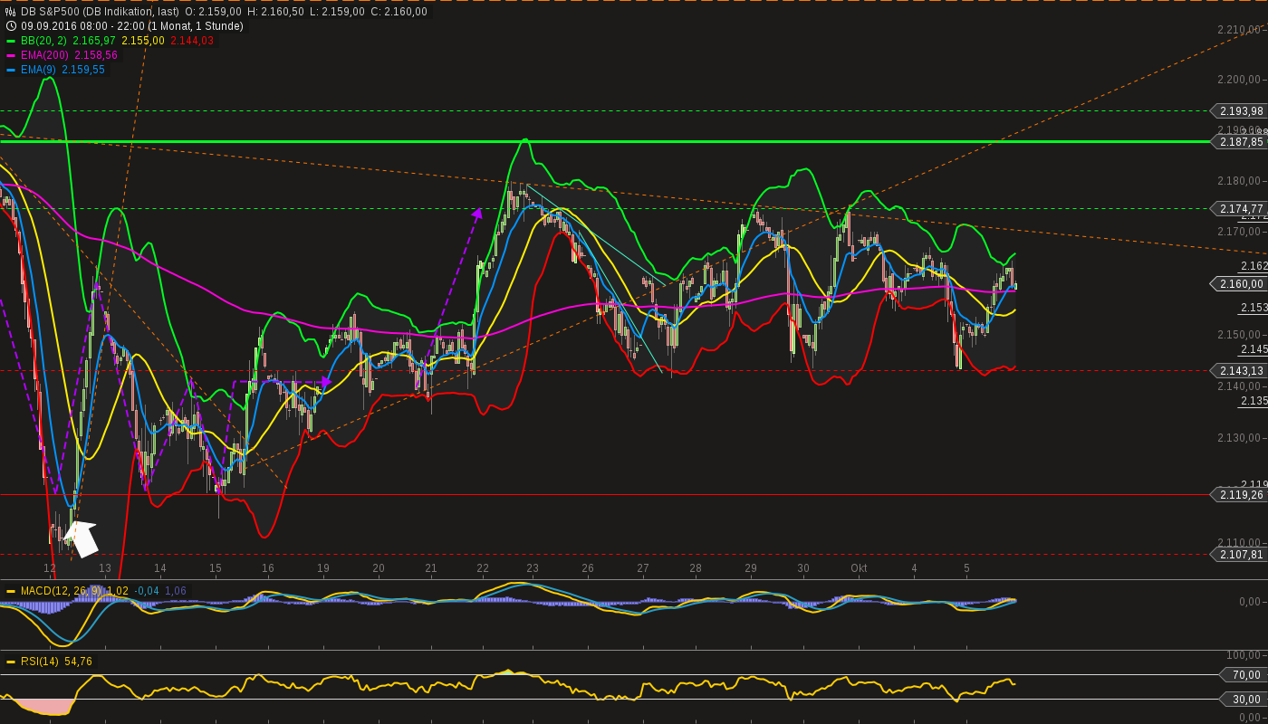Click the 2.107,81 price level marker
The height and width of the screenshot is (724, 1268).
pyautogui.click(x=1239, y=555)
